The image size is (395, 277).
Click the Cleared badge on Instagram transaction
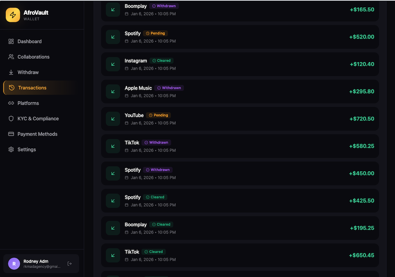point(162,61)
